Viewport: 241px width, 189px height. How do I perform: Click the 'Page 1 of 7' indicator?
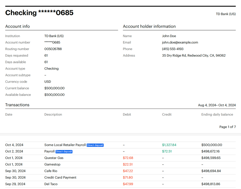tap(227, 127)
